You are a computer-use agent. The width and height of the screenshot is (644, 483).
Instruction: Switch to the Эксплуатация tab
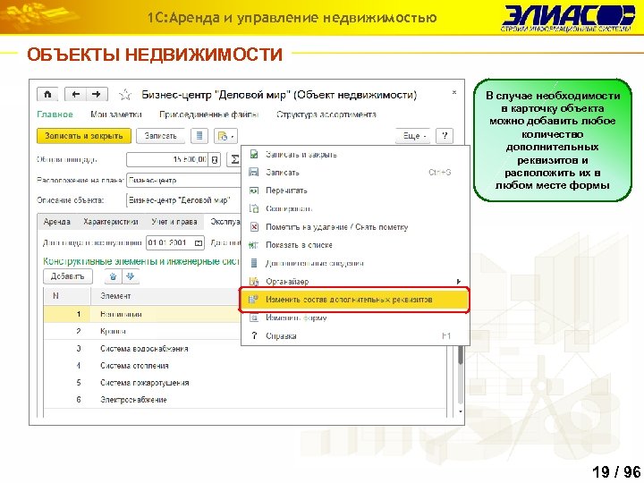[x=225, y=222]
